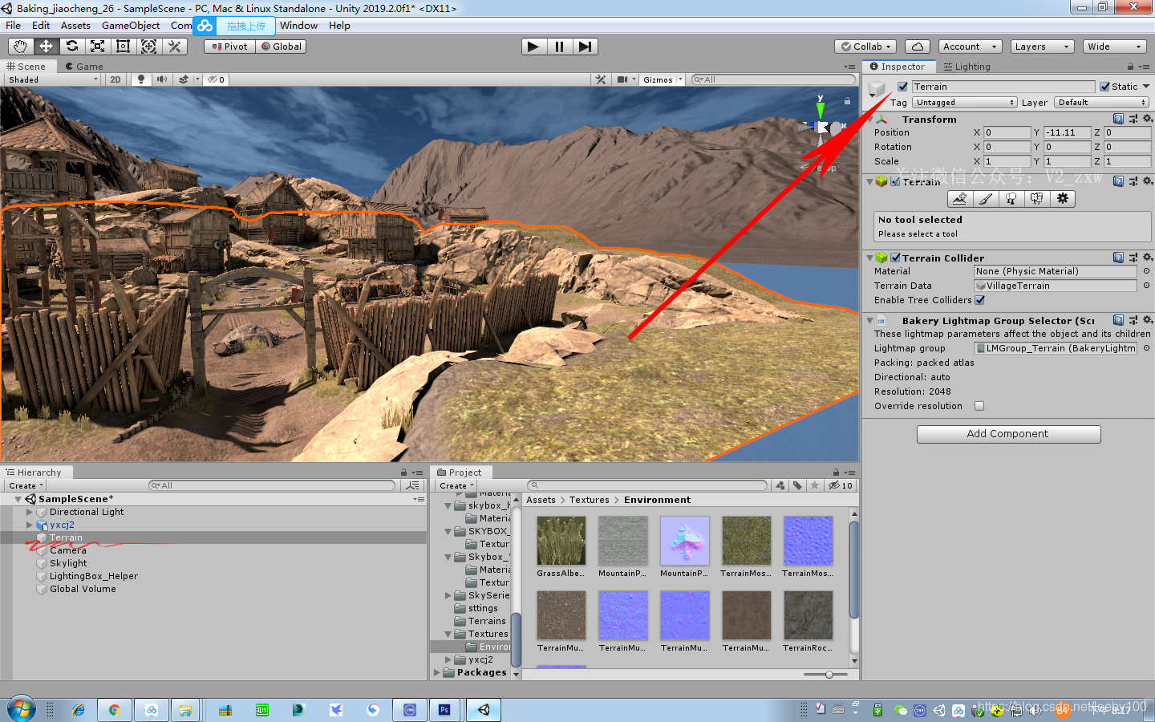This screenshot has height=722, width=1155.
Task: Click the Collab button
Action: (865, 47)
